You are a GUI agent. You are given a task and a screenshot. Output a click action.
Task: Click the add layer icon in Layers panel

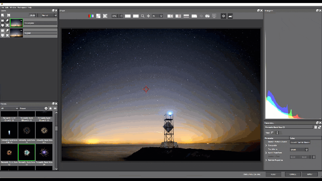coord(3,15)
